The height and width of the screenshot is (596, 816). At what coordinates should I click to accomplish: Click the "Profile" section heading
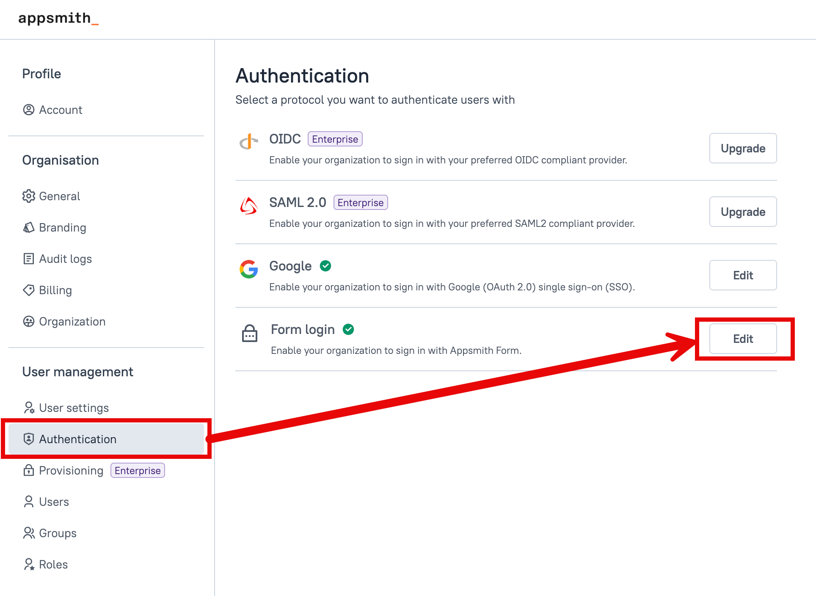pos(41,74)
